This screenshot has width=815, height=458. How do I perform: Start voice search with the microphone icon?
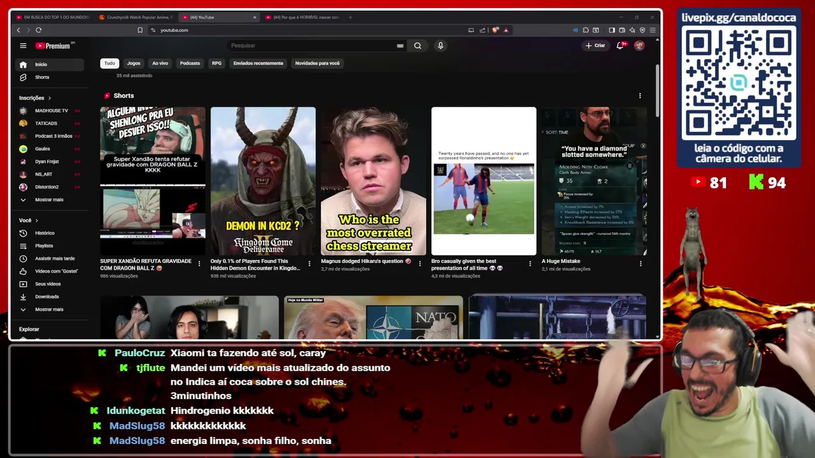[440, 46]
